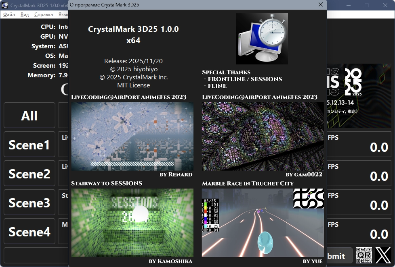Click the CrystalMark stopwatch monitor logo
The image size is (395, 267).
(x=262, y=38)
